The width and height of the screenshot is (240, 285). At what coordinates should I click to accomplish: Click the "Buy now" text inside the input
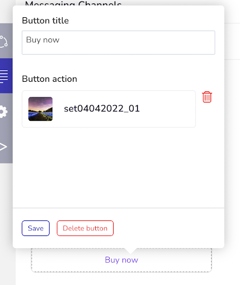tap(43, 40)
